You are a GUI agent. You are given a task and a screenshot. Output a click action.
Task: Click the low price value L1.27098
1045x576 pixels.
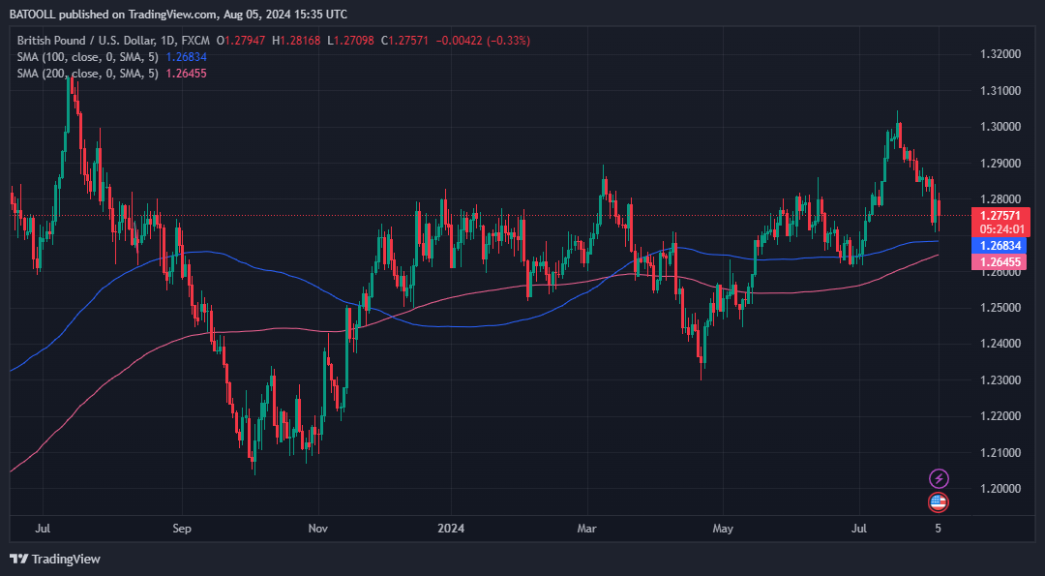pyautogui.click(x=350, y=41)
